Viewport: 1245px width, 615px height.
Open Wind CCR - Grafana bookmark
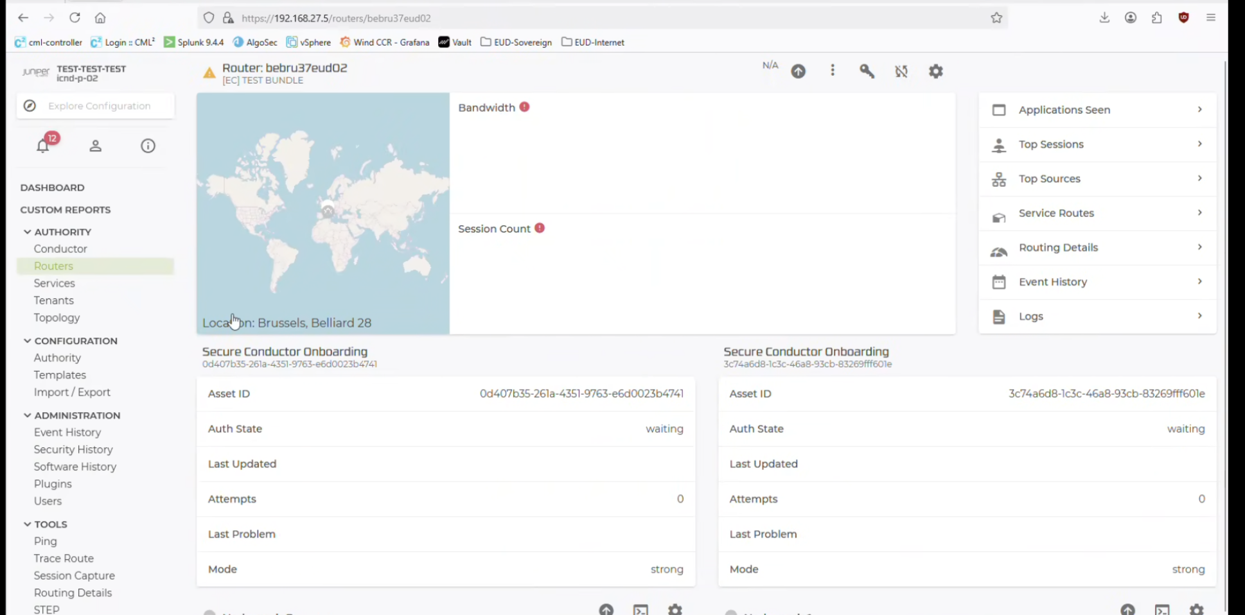[x=384, y=42]
